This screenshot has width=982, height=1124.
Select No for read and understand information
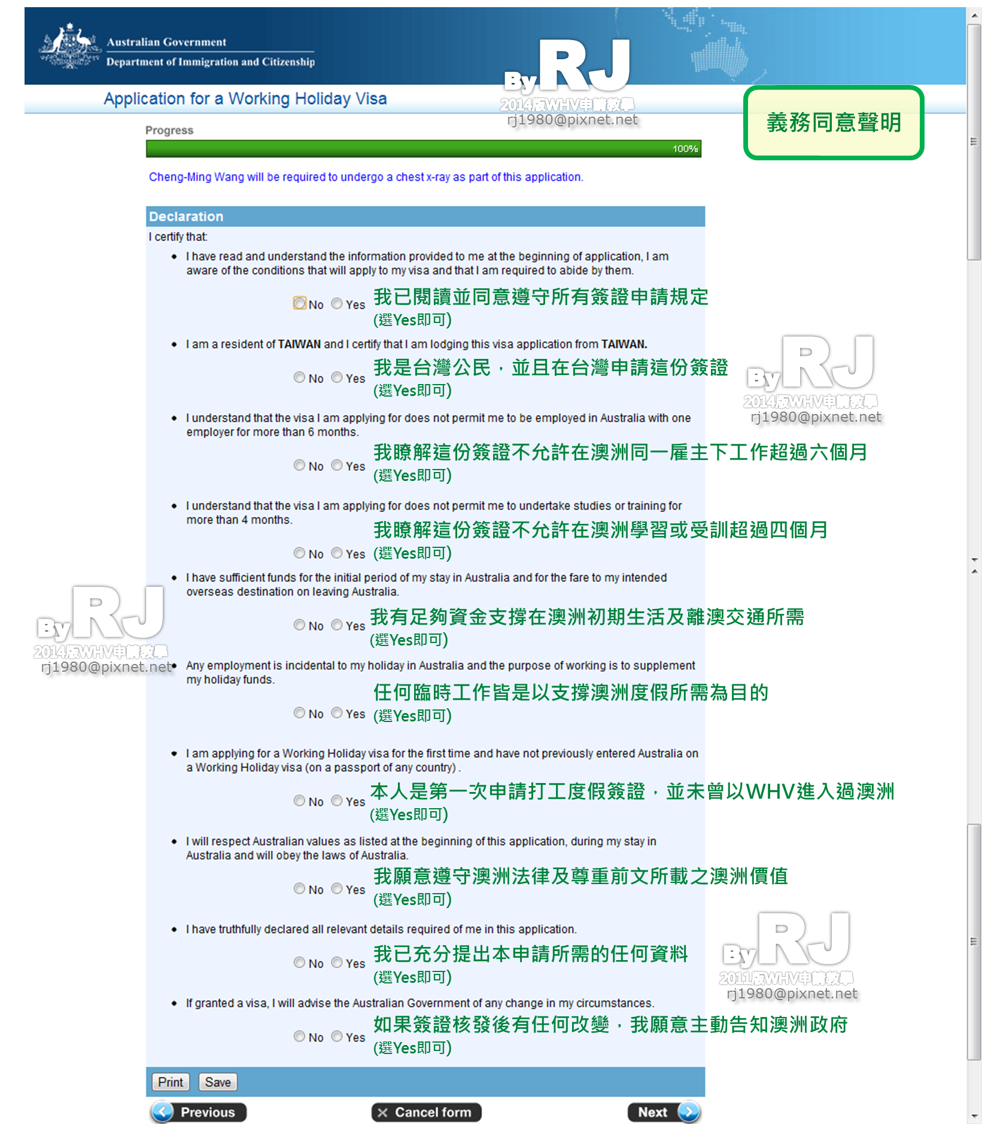(x=299, y=303)
